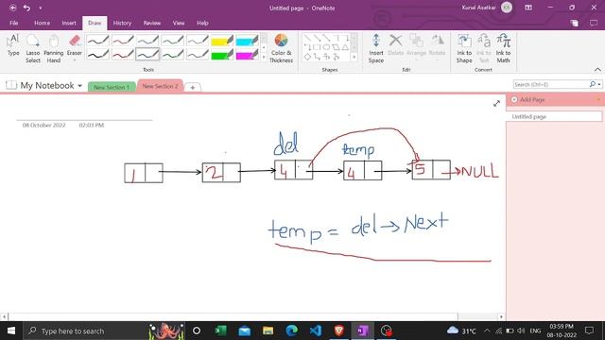
Task: Open the Review tab
Action: [152, 23]
